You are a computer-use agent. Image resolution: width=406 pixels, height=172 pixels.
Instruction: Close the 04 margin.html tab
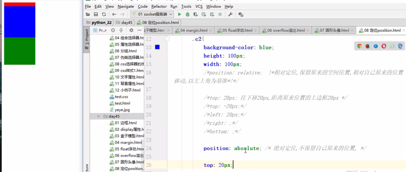coord(211,30)
